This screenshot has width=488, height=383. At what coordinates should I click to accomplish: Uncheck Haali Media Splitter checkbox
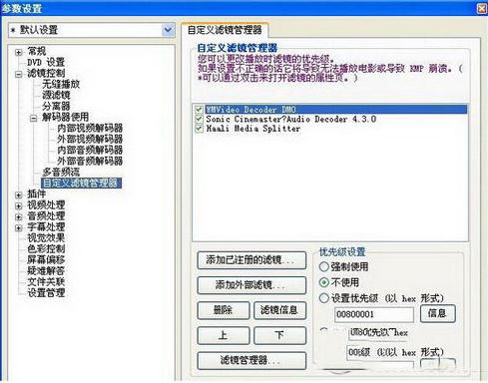[x=199, y=129]
